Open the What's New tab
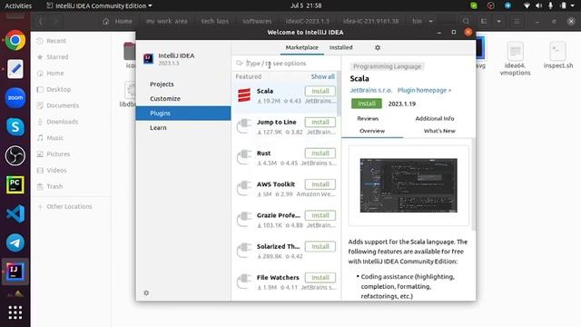Viewport: 581px width, 327px height. click(x=439, y=131)
